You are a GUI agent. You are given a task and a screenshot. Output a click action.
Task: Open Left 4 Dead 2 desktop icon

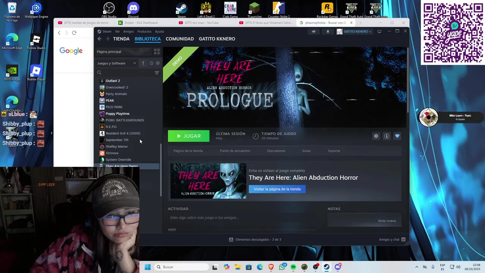click(206, 10)
